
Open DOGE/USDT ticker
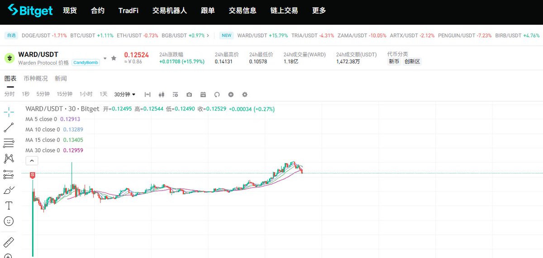pyautogui.click(x=44, y=35)
